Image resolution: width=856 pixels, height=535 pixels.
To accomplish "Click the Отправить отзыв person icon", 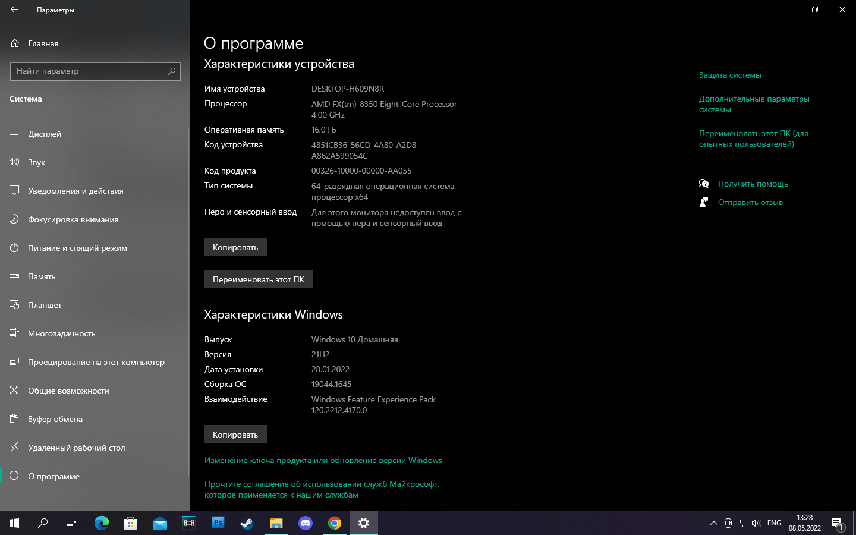I will pyautogui.click(x=704, y=202).
